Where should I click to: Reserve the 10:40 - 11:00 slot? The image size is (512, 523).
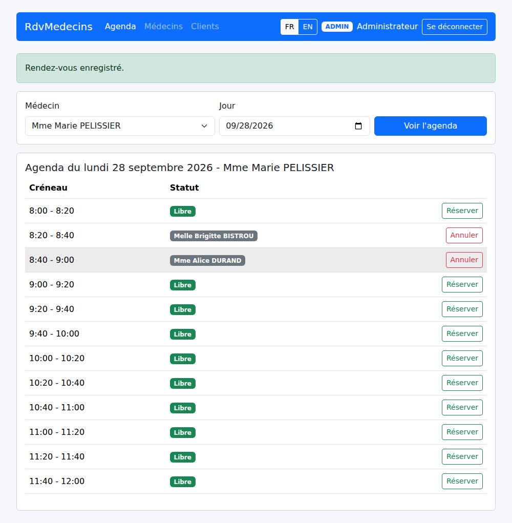(462, 408)
